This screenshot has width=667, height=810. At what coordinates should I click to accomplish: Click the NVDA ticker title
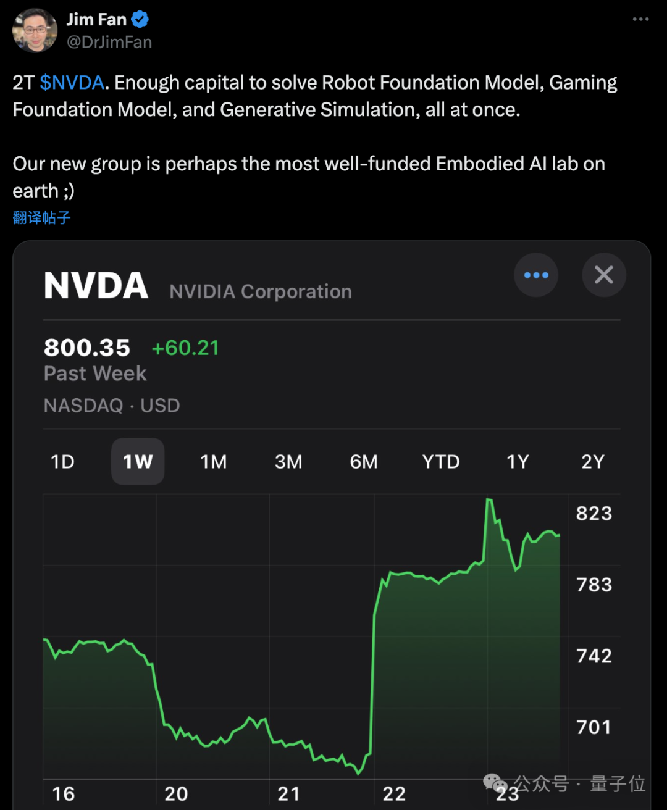[x=96, y=286]
